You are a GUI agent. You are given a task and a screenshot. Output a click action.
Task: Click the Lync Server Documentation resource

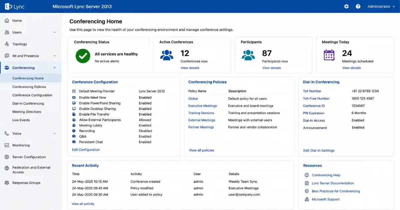click(333, 183)
